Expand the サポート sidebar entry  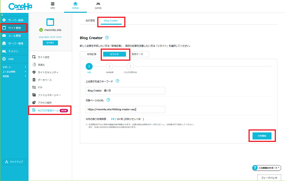click(x=14, y=67)
